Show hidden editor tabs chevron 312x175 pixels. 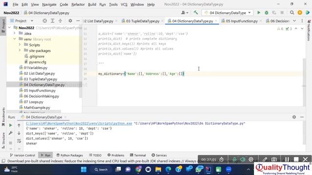[x=294, y=21]
